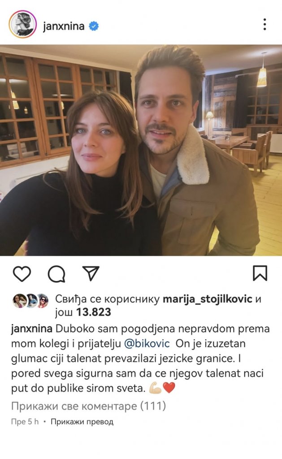Click liker avatars next to likes
This screenshot has width=282, height=459.
point(30,301)
